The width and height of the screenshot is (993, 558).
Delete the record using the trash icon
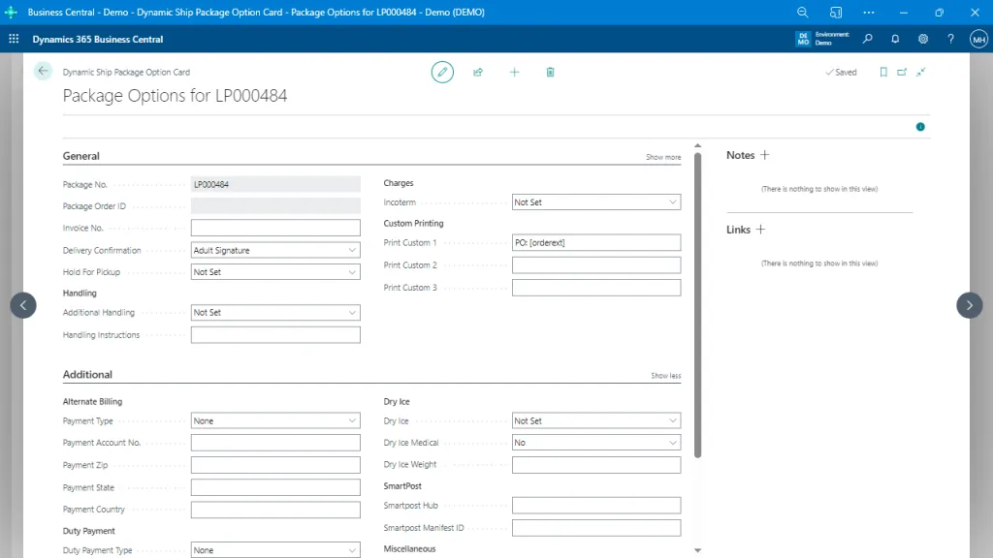550,72
